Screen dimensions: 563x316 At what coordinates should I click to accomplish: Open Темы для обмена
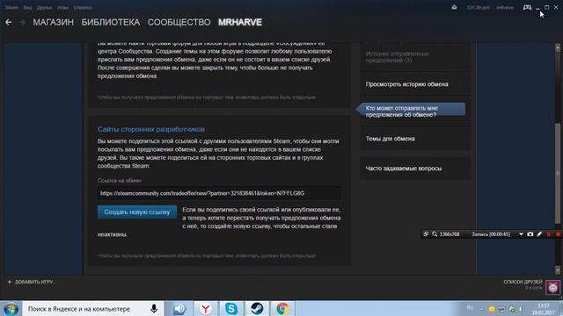tap(390, 139)
